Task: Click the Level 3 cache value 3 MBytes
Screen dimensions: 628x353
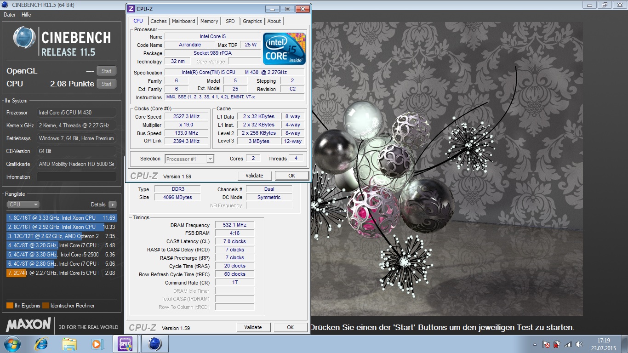Action: 259,141
